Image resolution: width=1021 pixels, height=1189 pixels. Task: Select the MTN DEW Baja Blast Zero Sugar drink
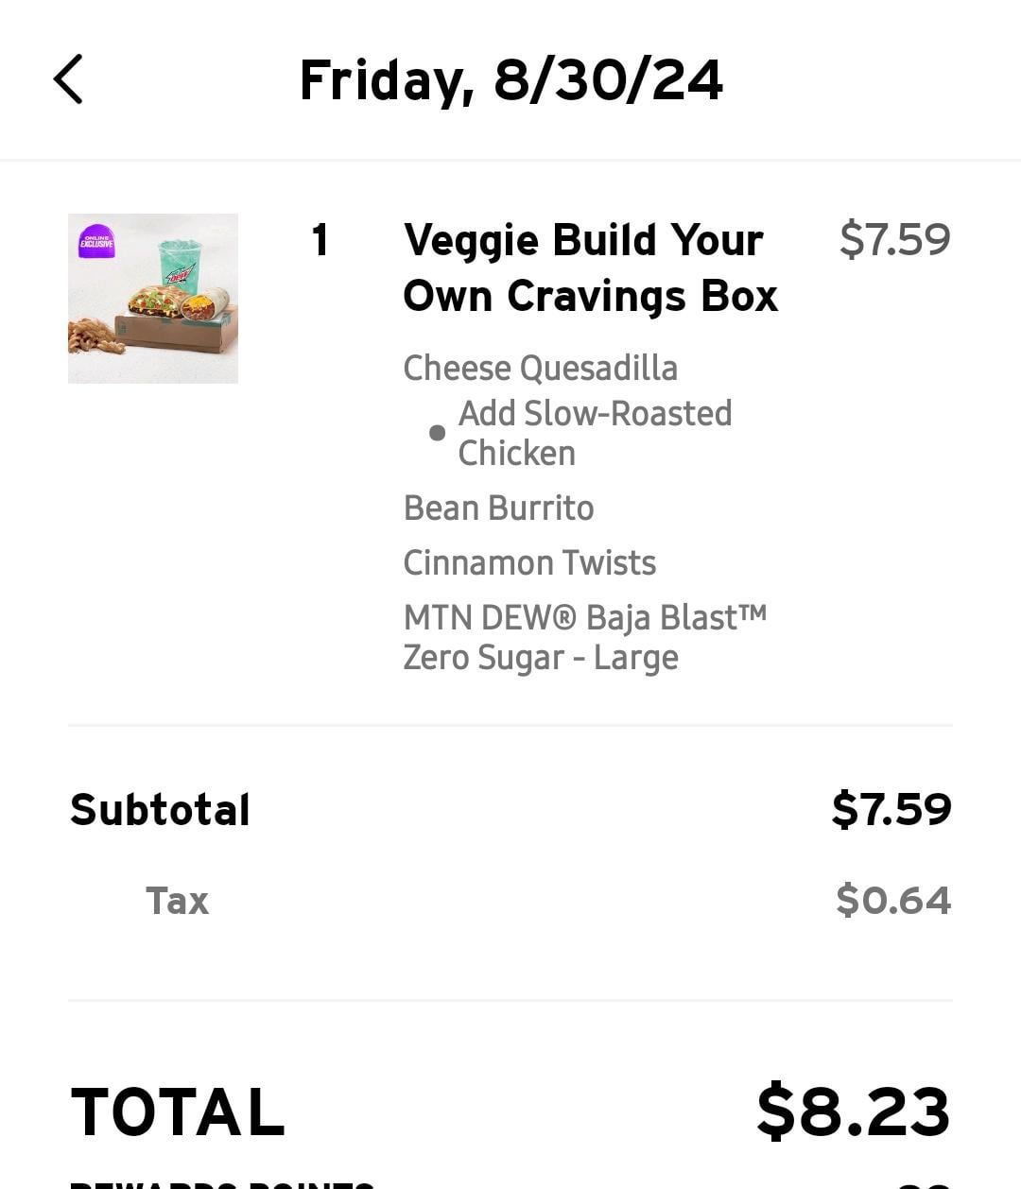[584, 637]
